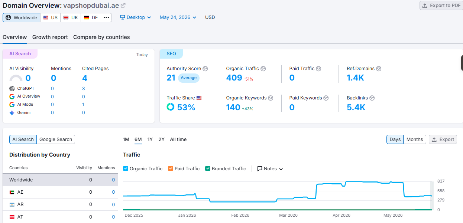This screenshot has width=463, height=223.
Task: Click the AI Overview Google icon
Action: [12, 96]
